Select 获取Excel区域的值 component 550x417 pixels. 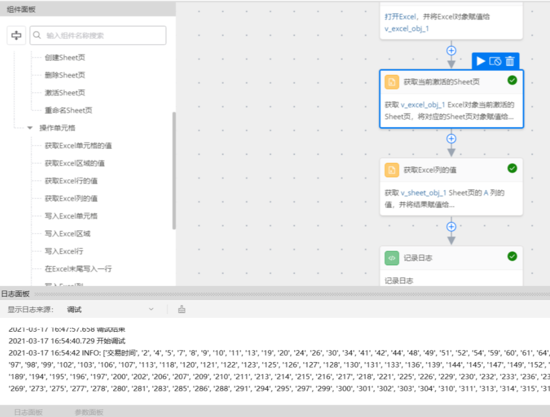coord(75,163)
